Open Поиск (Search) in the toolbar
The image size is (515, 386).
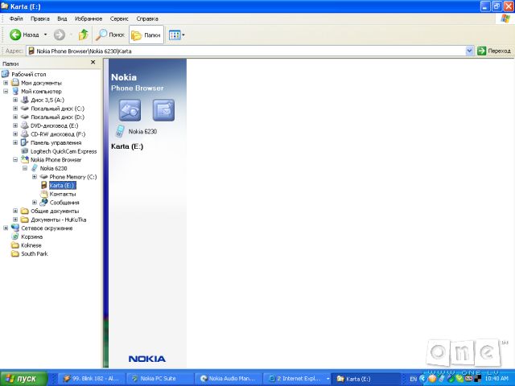coord(110,35)
